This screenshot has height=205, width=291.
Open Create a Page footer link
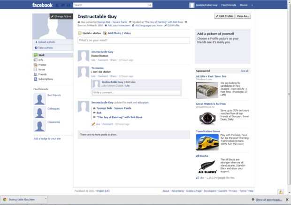193,191
